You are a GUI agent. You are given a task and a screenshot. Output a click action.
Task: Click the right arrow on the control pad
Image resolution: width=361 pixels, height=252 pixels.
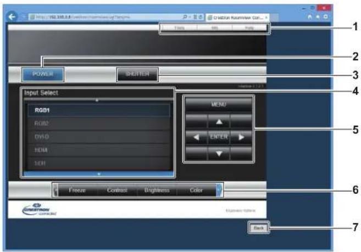click(x=241, y=137)
